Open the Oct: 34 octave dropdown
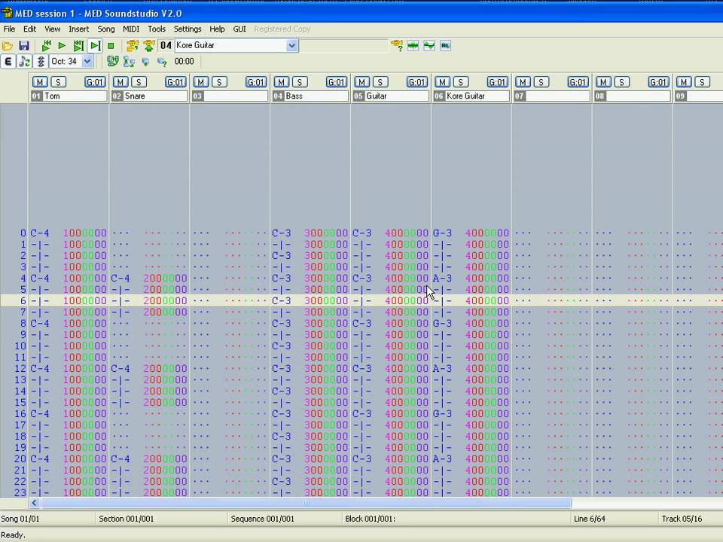This screenshot has width=723, height=542. tap(87, 61)
